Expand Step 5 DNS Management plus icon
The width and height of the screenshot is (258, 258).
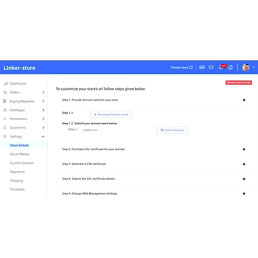[244, 193]
